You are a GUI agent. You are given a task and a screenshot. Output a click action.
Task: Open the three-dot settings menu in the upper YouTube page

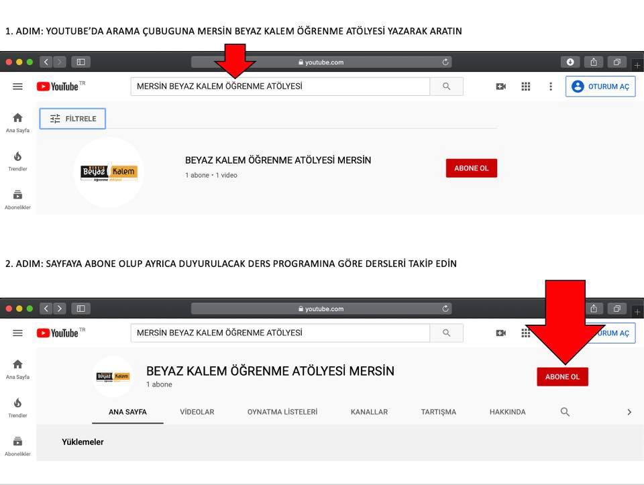pos(551,87)
